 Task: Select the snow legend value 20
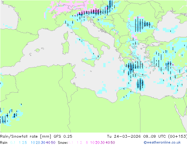(97, 143)
